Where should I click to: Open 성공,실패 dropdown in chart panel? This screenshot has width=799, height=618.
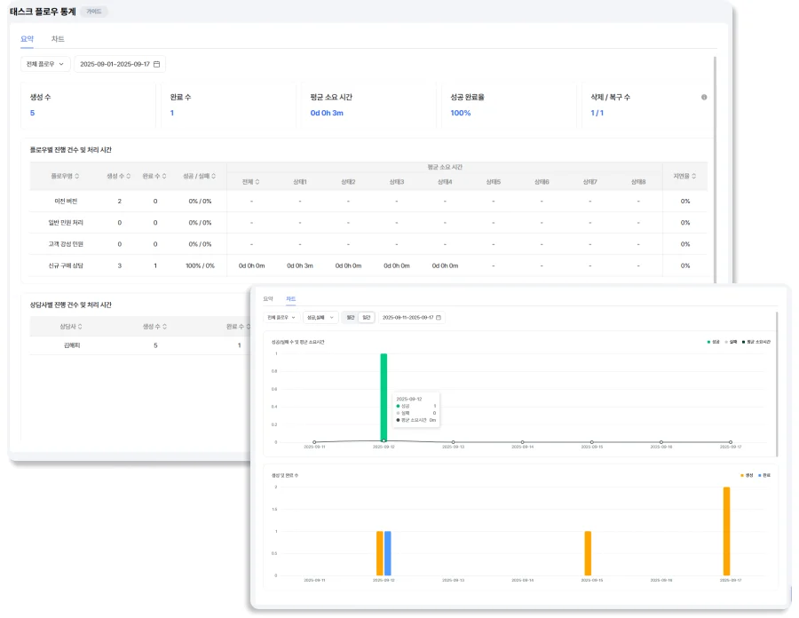(x=320, y=317)
